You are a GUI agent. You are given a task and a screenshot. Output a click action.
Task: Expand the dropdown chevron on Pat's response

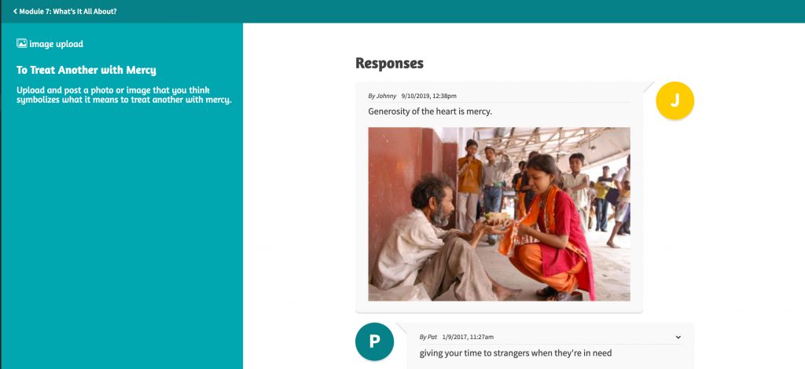(x=678, y=338)
